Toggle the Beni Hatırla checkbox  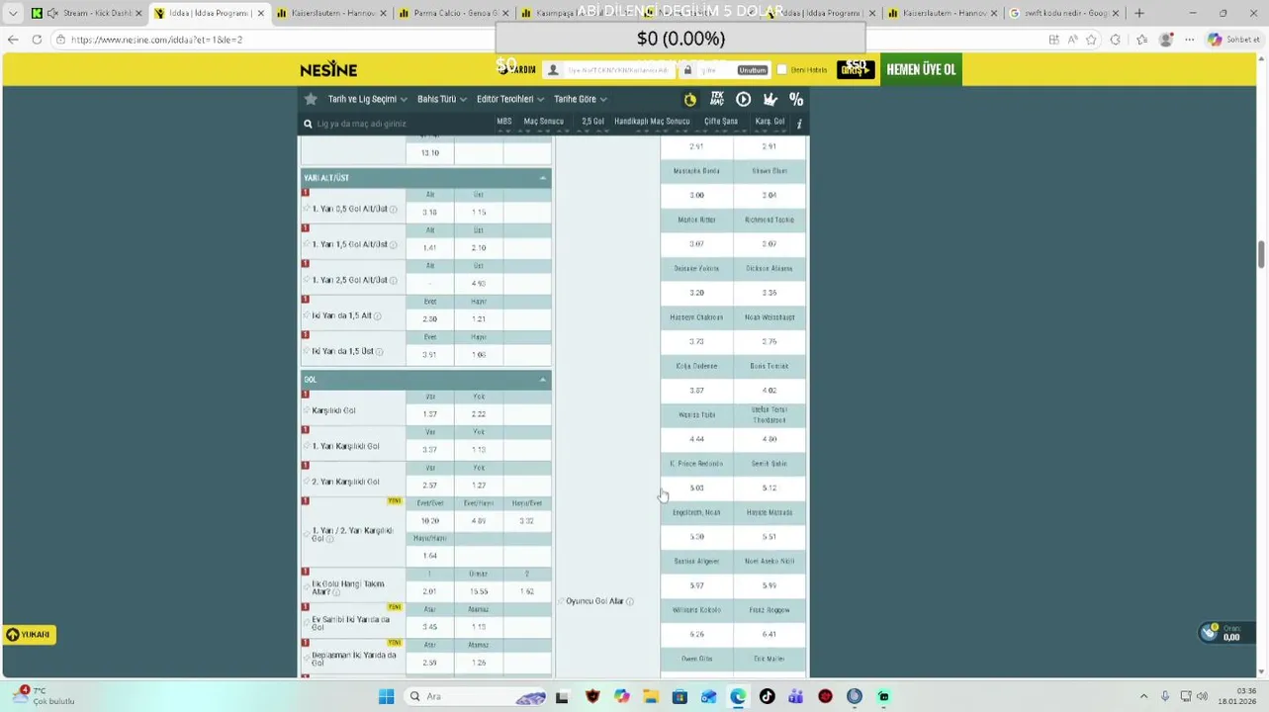[x=782, y=69]
